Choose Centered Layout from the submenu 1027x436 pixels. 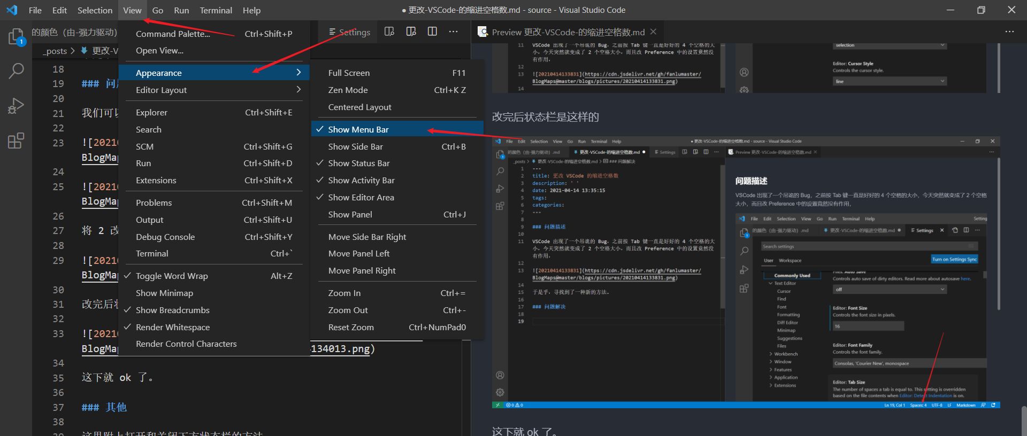point(397,107)
